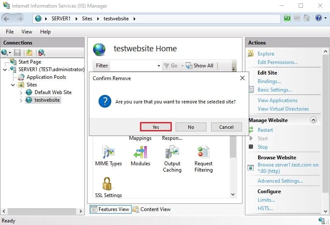Image resolution: width=330 pixels, height=225 pixels.
Task: Click the Go filter button
Action: pos(171,66)
